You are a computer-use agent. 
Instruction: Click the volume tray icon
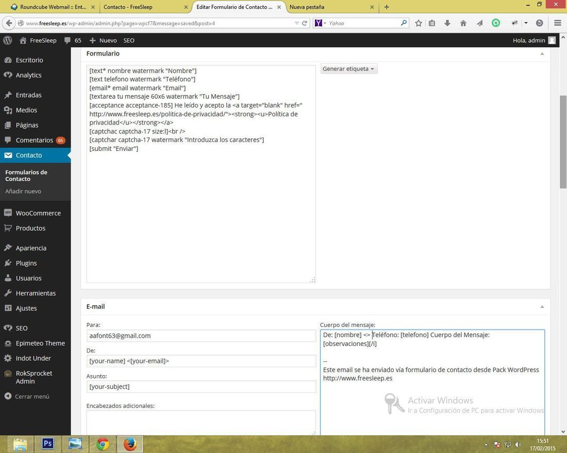pos(518,445)
